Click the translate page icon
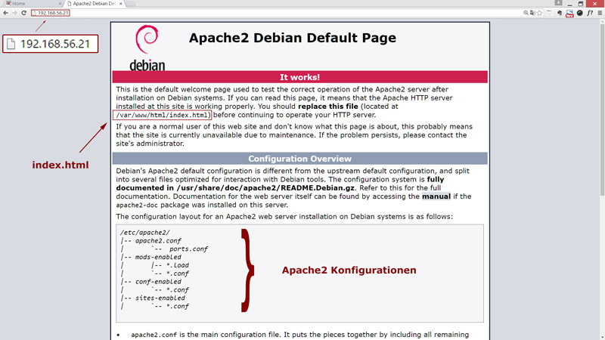 (x=532, y=13)
